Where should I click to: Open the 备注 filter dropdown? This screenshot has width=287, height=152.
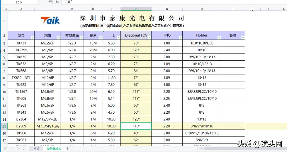(243, 38)
